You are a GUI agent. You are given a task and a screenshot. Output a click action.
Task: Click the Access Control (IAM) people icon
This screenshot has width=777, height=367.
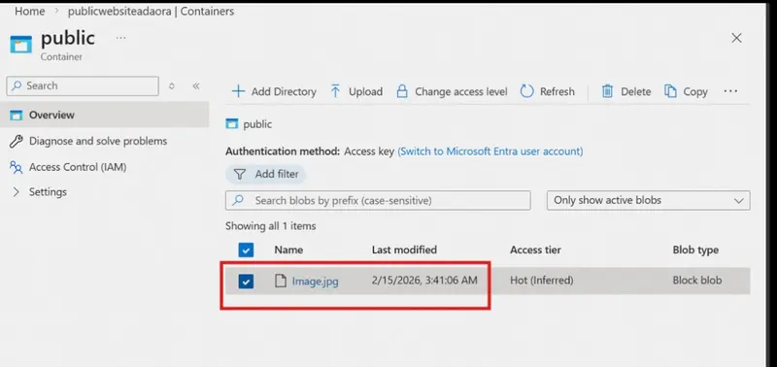click(16, 167)
